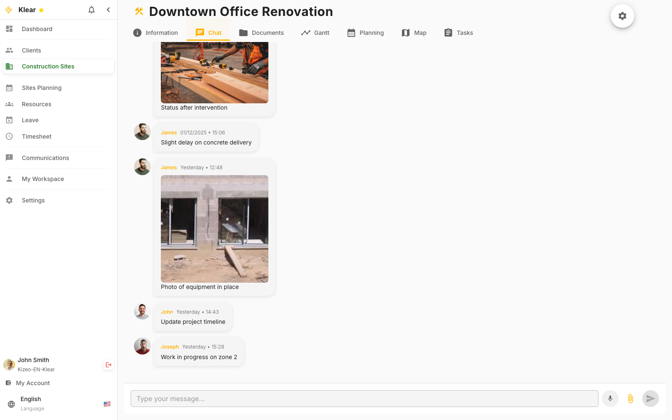Open My Workspace from the sidebar
The image size is (672, 420).
point(42,179)
